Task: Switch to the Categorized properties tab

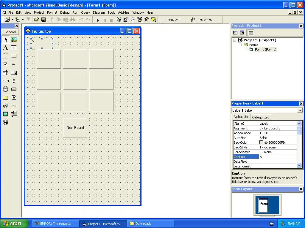Action: 261,117
